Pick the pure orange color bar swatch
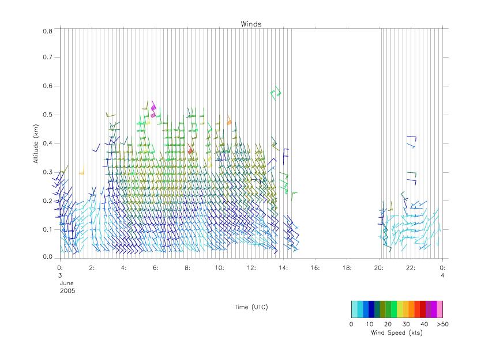 point(412,309)
